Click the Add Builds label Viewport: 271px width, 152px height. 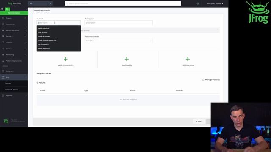click(127, 65)
